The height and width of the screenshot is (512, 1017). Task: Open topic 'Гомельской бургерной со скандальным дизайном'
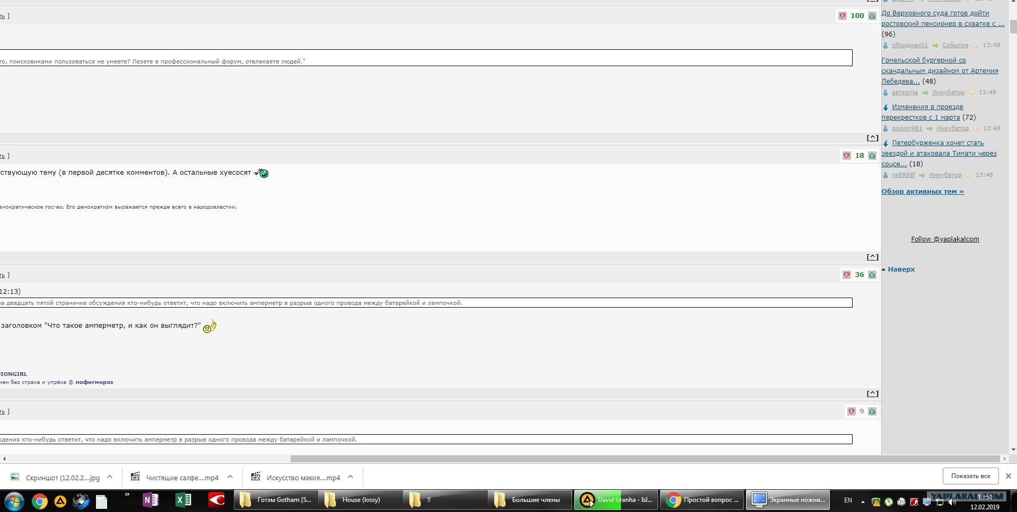[940, 71]
